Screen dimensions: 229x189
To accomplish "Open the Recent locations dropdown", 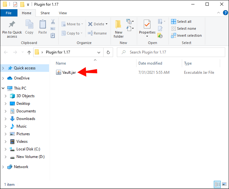I will [22, 52].
